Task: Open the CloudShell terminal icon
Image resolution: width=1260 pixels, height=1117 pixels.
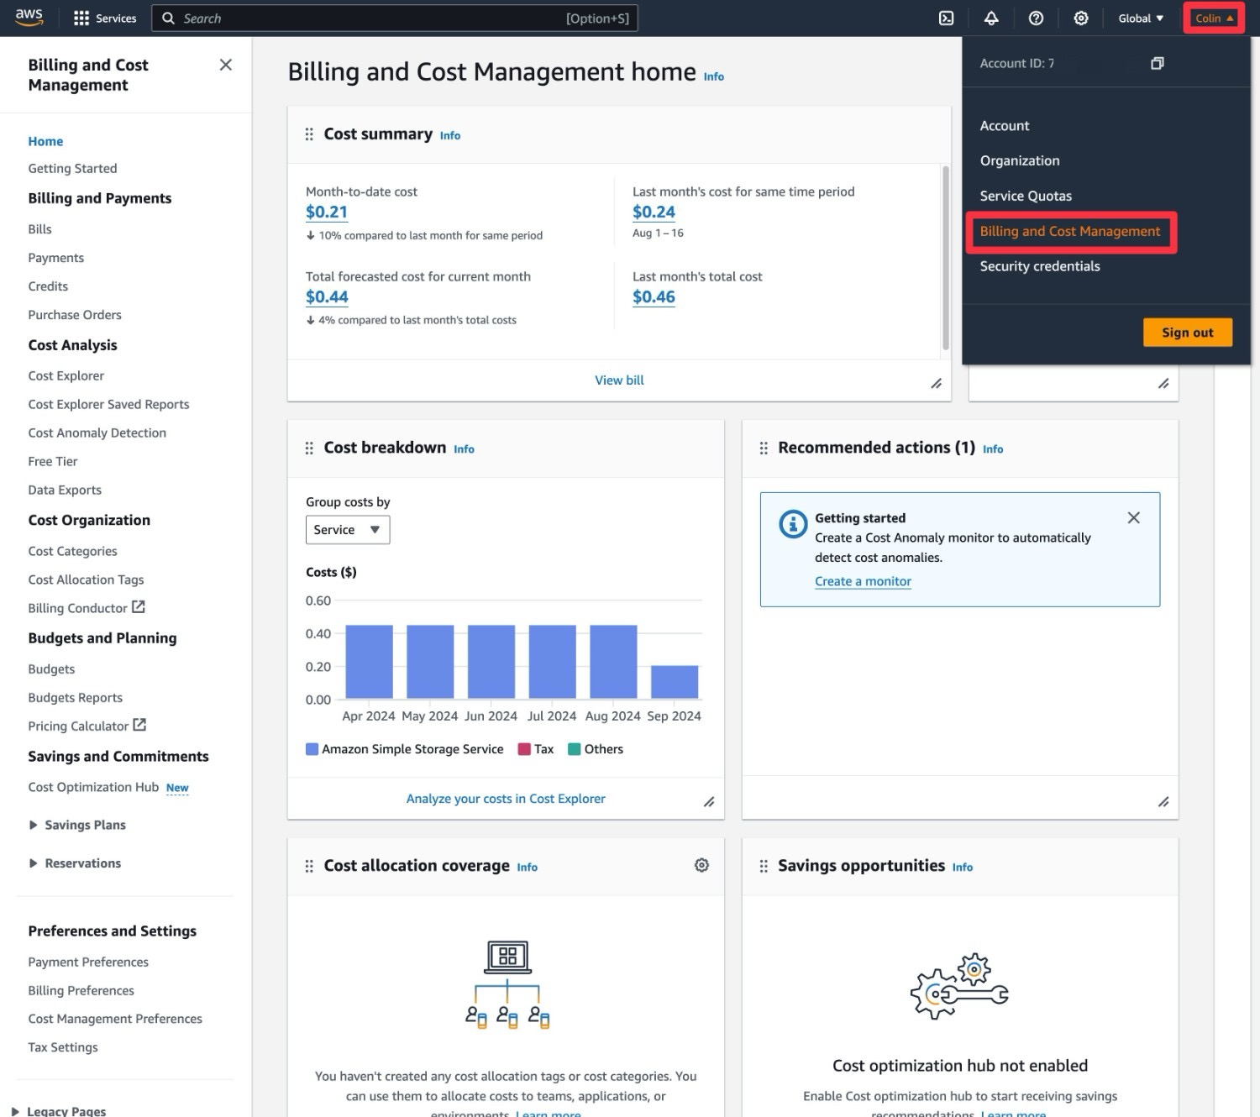Action: pyautogui.click(x=946, y=18)
